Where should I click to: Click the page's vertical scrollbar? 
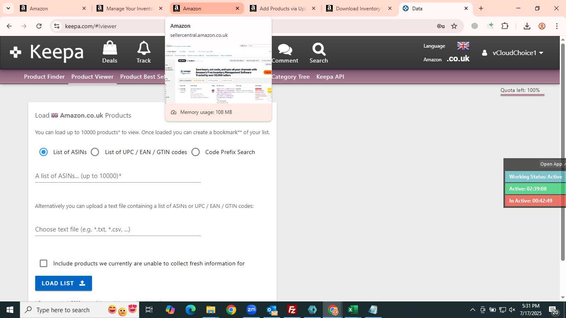563,152
